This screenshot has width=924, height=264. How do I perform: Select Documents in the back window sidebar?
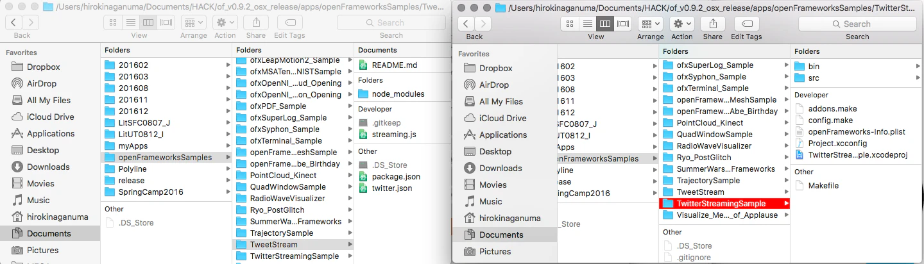[49, 233]
